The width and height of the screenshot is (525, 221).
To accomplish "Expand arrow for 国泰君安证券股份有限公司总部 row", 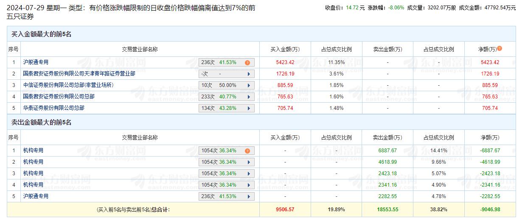I will (249, 97).
